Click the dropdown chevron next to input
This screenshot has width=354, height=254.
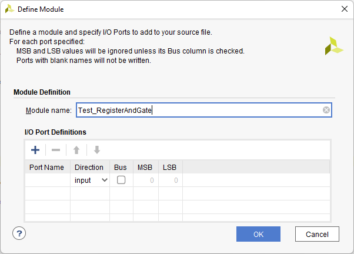(x=105, y=180)
